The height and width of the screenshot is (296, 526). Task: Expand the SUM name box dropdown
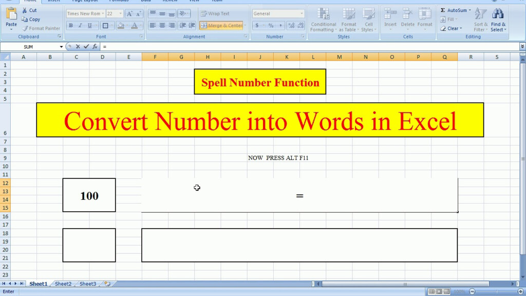point(61,47)
